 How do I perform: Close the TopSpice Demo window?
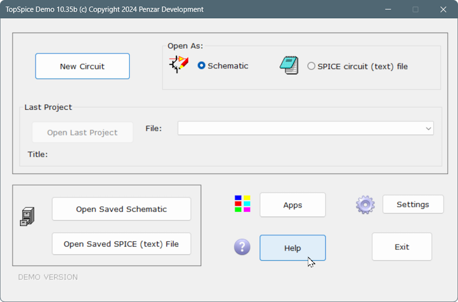[443, 9]
